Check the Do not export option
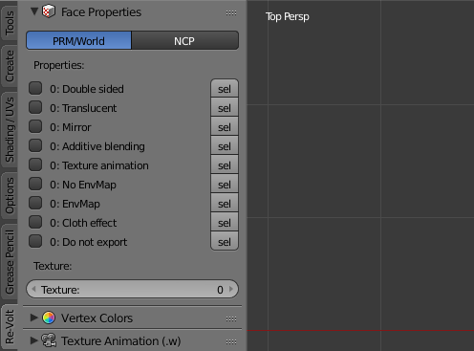 (35, 241)
